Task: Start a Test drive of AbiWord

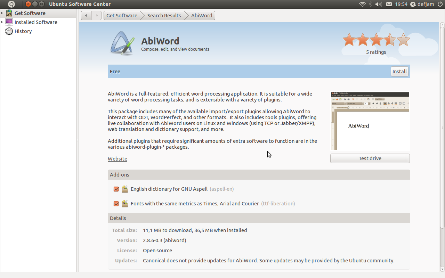Action: point(370,158)
